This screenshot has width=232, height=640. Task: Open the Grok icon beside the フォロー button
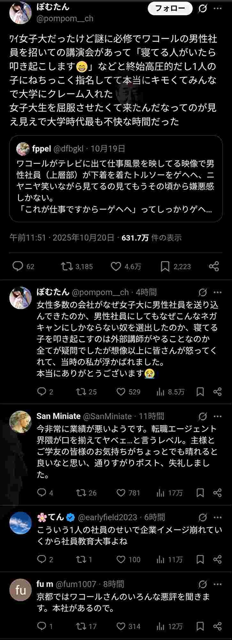click(203, 9)
